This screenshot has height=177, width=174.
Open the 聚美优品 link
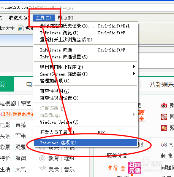coord(117,156)
